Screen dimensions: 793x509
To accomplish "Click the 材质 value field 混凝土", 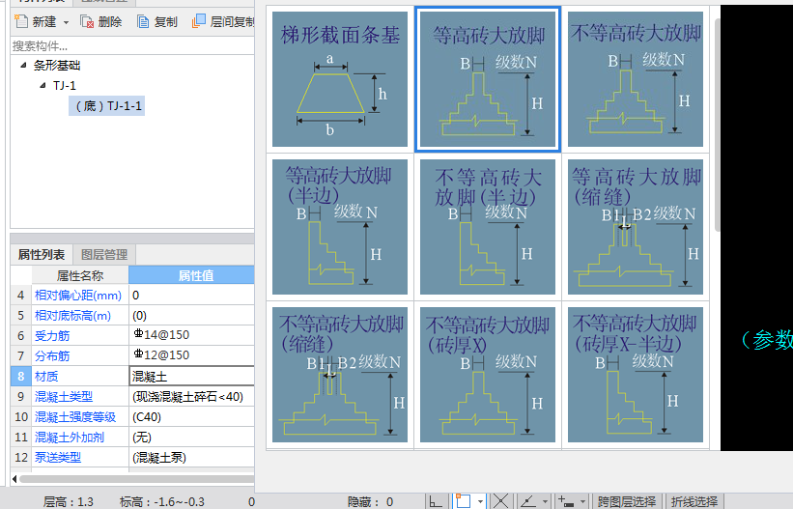I will pyautogui.click(x=191, y=376).
